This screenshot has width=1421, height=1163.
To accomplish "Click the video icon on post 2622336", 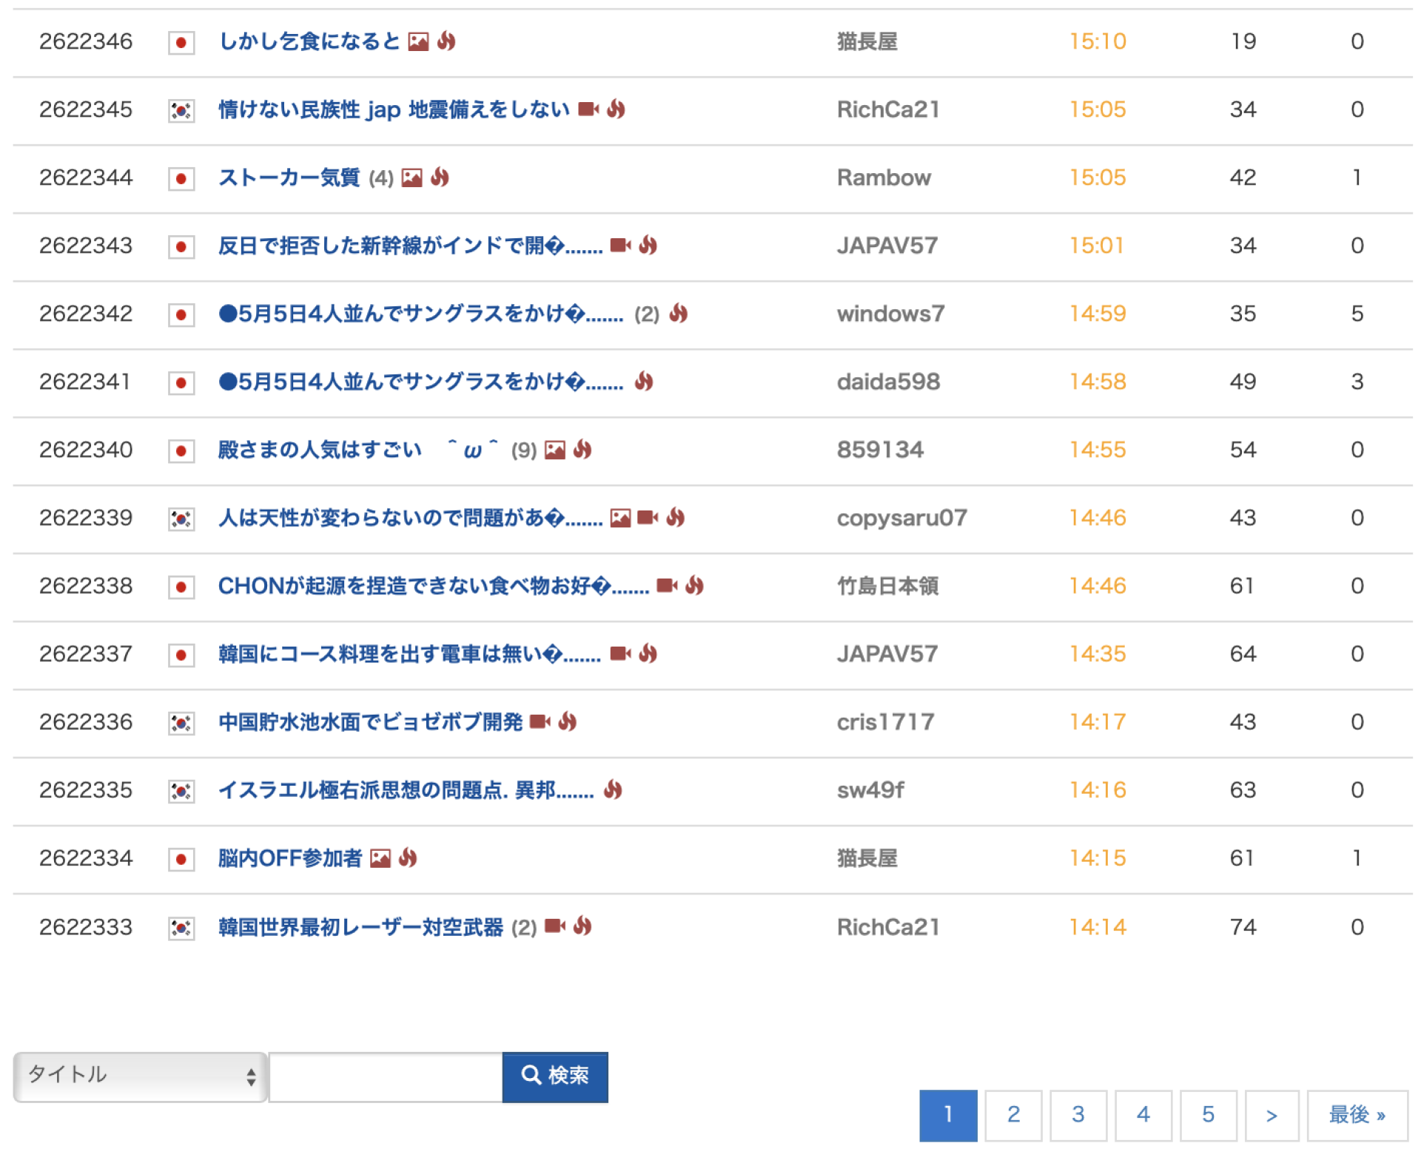I will (x=540, y=722).
